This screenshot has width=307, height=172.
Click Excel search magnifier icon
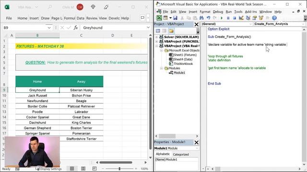coord(50,7)
